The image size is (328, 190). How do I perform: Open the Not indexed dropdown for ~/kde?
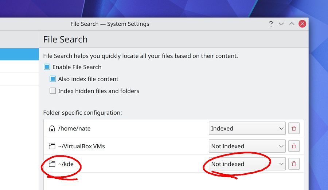tap(247, 164)
